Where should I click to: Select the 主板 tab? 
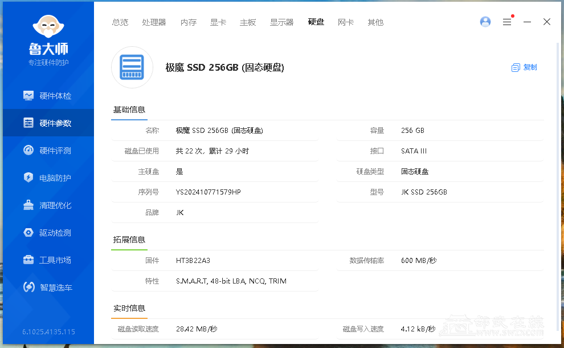coord(248,22)
